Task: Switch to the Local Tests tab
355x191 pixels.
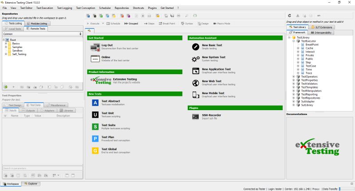Action: pos(13,29)
